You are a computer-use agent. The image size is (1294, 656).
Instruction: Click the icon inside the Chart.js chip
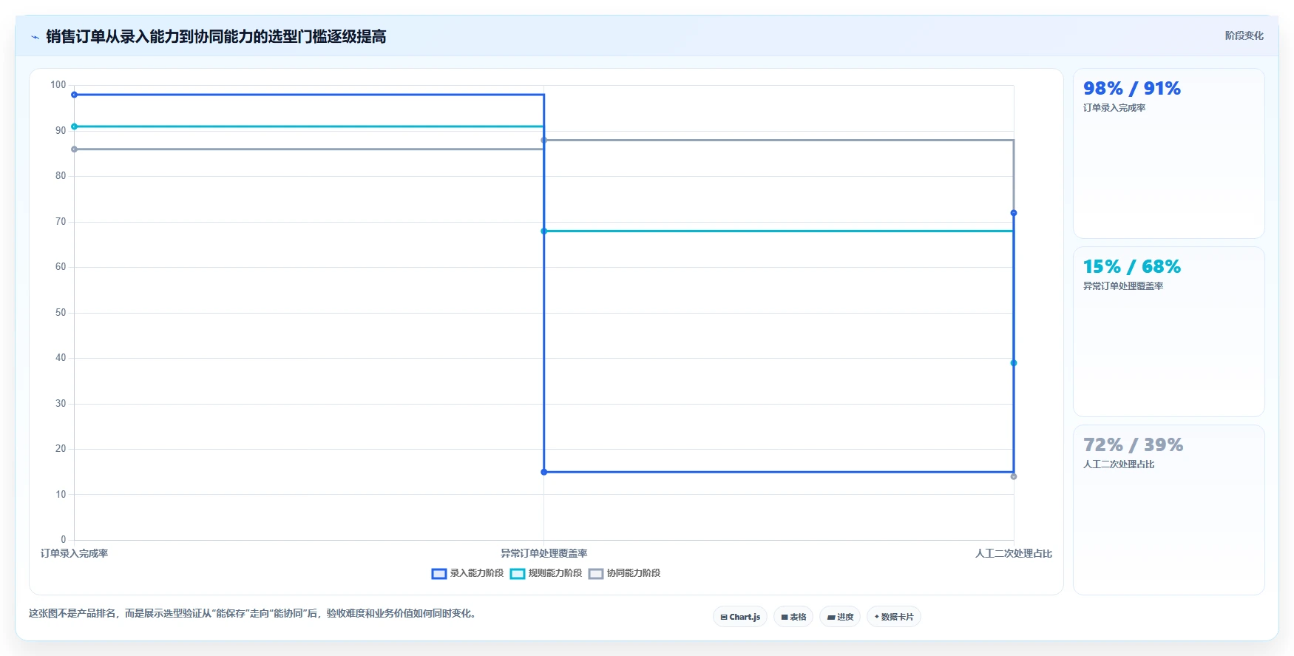pyautogui.click(x=724, y=617)
